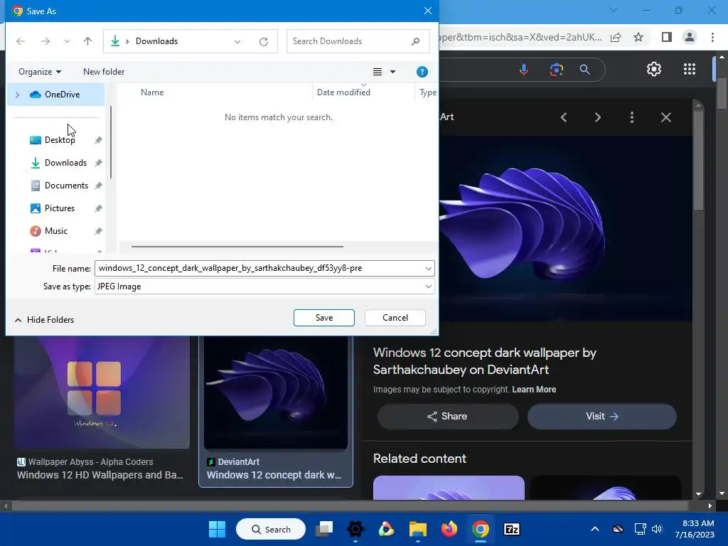Open first related content thumbnail
Image resolution: width=728 pixels, height=546 pixels.
point(449,488)
